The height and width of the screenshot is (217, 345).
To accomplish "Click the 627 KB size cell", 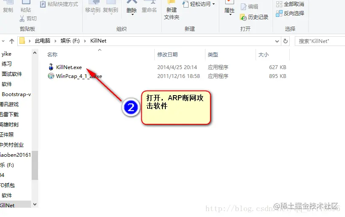I will pyautogui.click(x=278, y=67).
